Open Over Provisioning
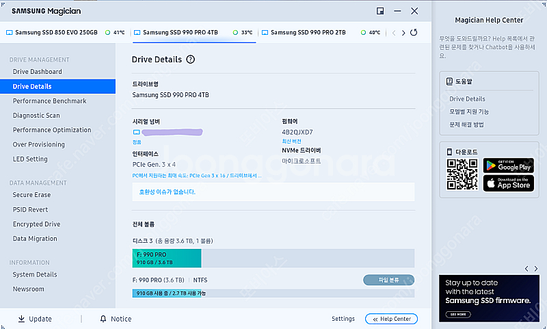The height and width of the screenshot is (329, 547). [x=39, y=144]
